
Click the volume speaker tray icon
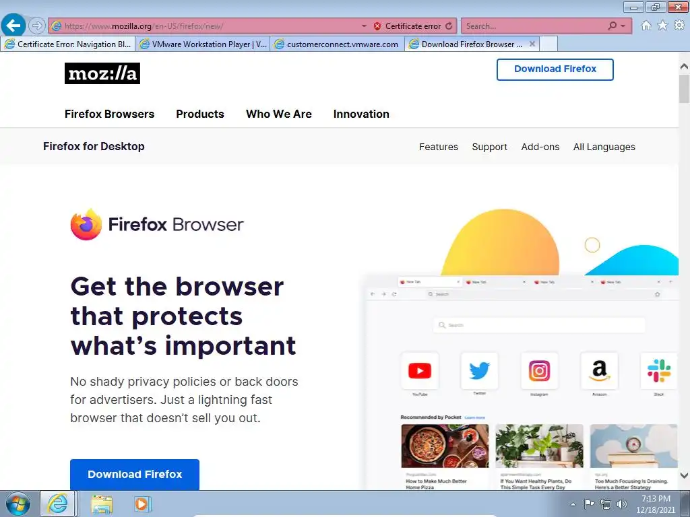622,504
